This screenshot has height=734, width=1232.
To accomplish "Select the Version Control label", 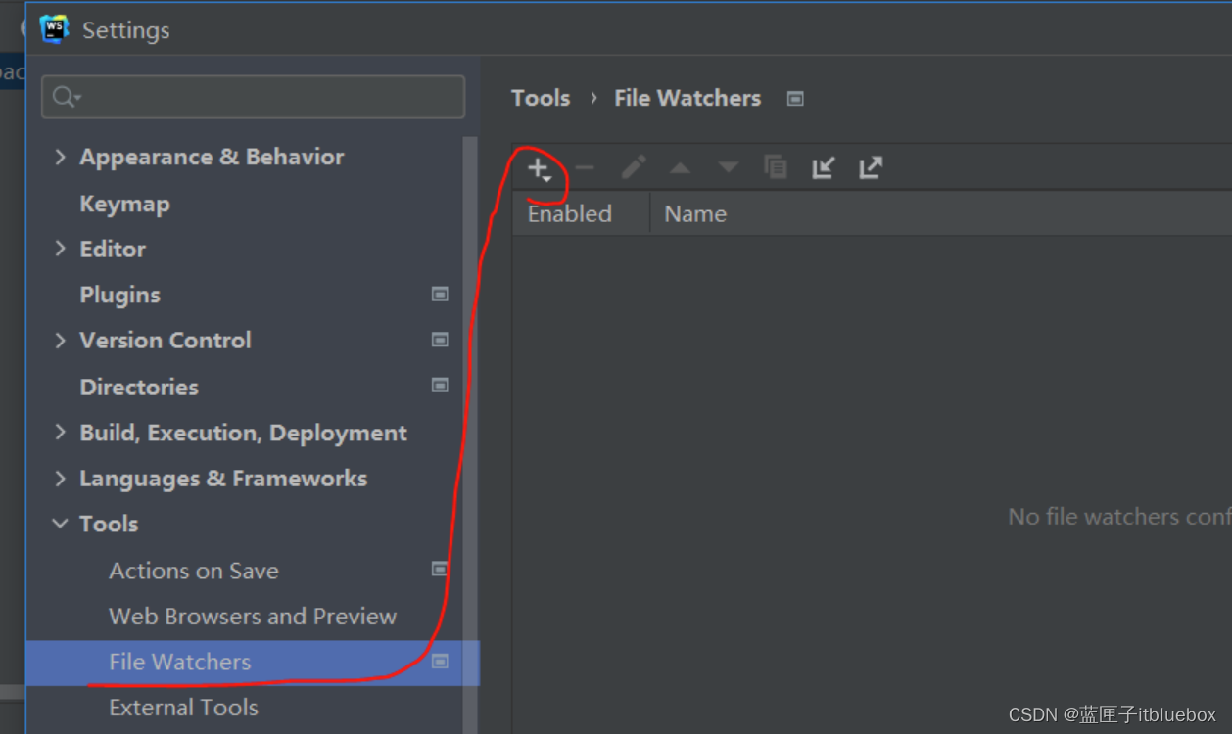I will 166,340.
